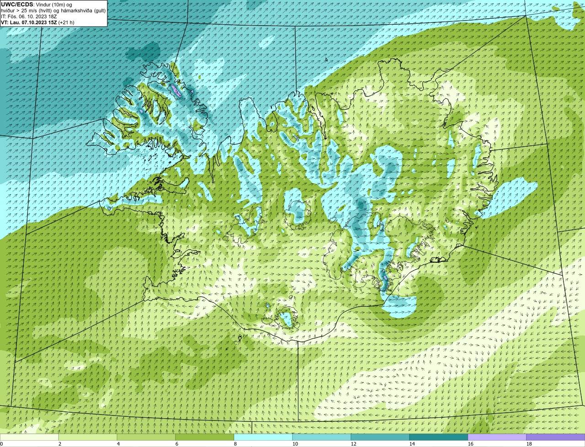Click the legend scale label "6"

(x=177, y=444)
